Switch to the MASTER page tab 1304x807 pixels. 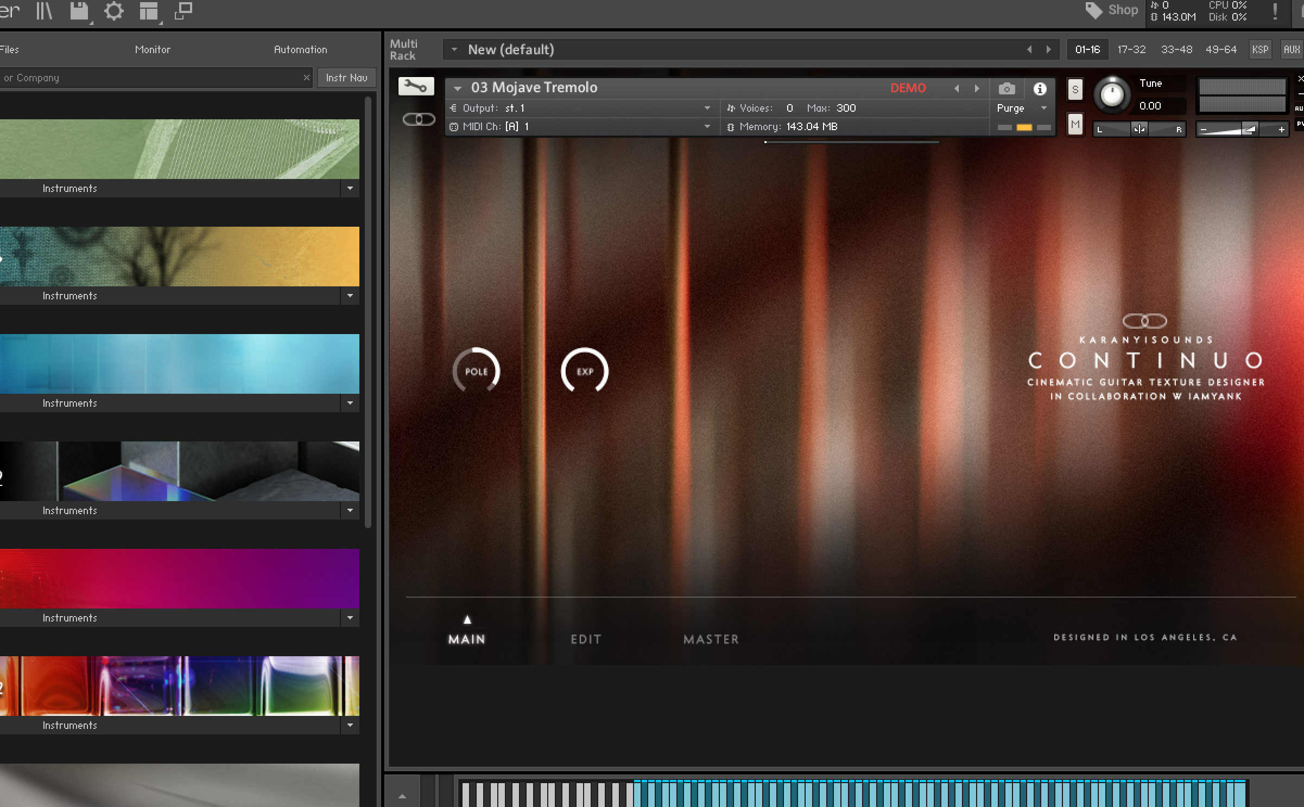pyautogui.click(x=711, y=639)
